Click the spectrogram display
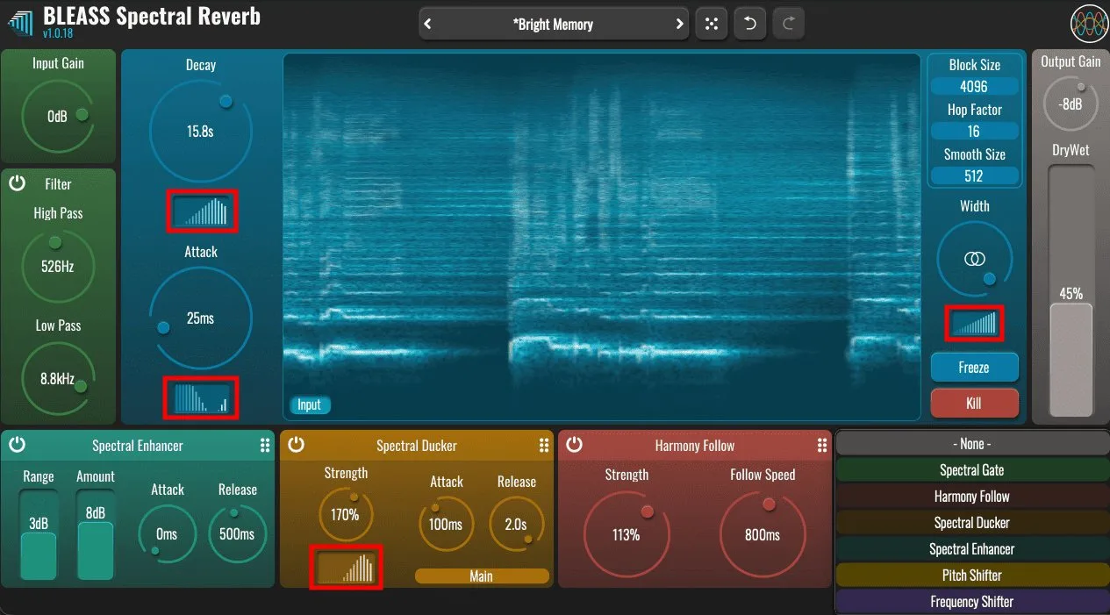 click(x=602, y=235)
